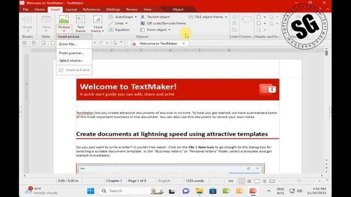This screenshot has width=351, height=197.
Task: Click the touch mode hand icon in toolbar
Action: [34, 43]
